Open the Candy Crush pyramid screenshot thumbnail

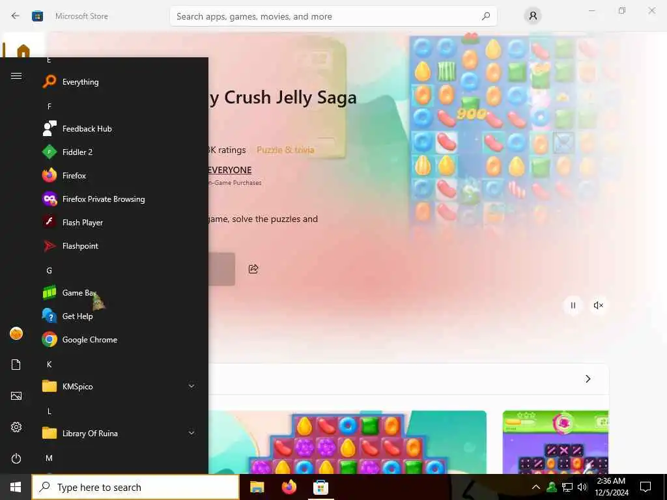click(347, 442)
